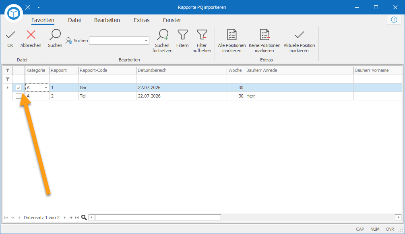Click Aktuelle Position markieren checkmark
The image size is (405, 234).
[300, 35]
